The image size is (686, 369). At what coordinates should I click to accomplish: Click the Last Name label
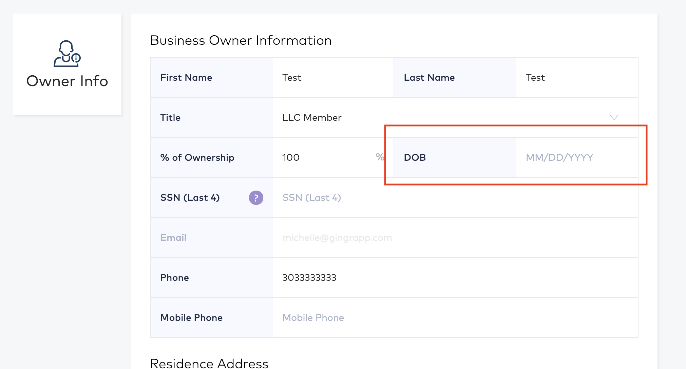(429, 78)
